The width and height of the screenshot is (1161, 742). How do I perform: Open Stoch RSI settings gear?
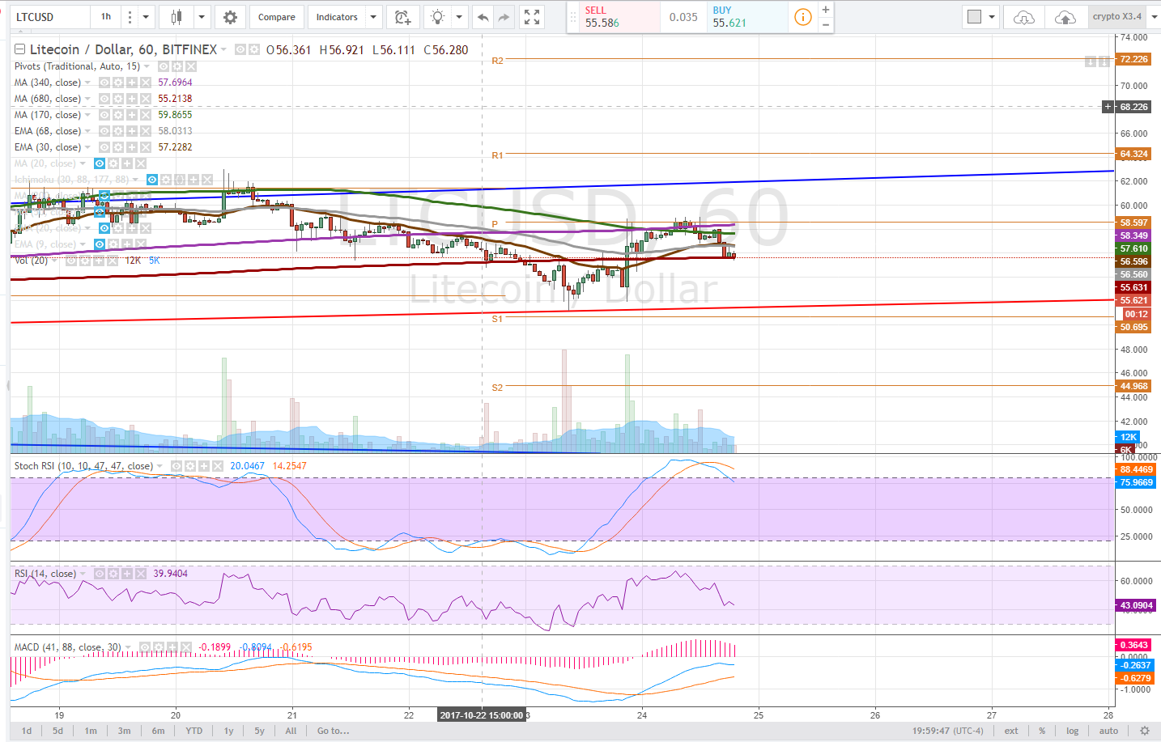pyautogui.click(x=189, y=466)
